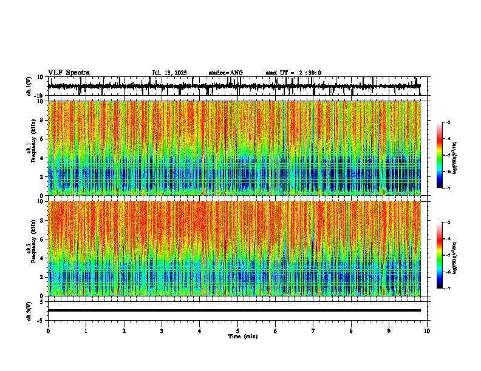Click inside the ch.2 frequency spectrogram
The height and width of the screenshot is (371, 481).
click(x=234, y=249)
